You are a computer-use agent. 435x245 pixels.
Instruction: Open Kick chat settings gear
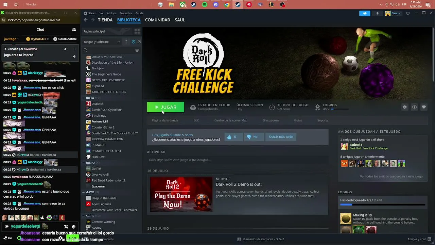60,238
